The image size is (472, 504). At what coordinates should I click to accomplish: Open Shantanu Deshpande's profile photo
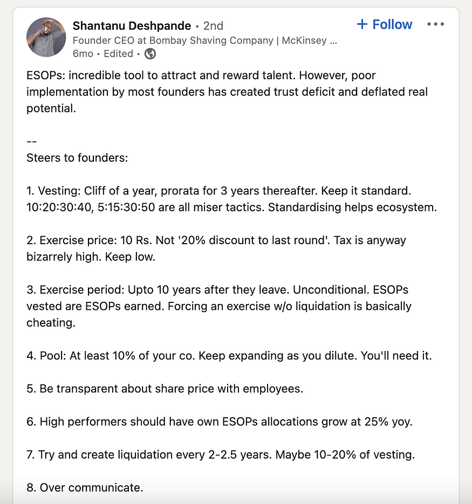pos(46,37)
